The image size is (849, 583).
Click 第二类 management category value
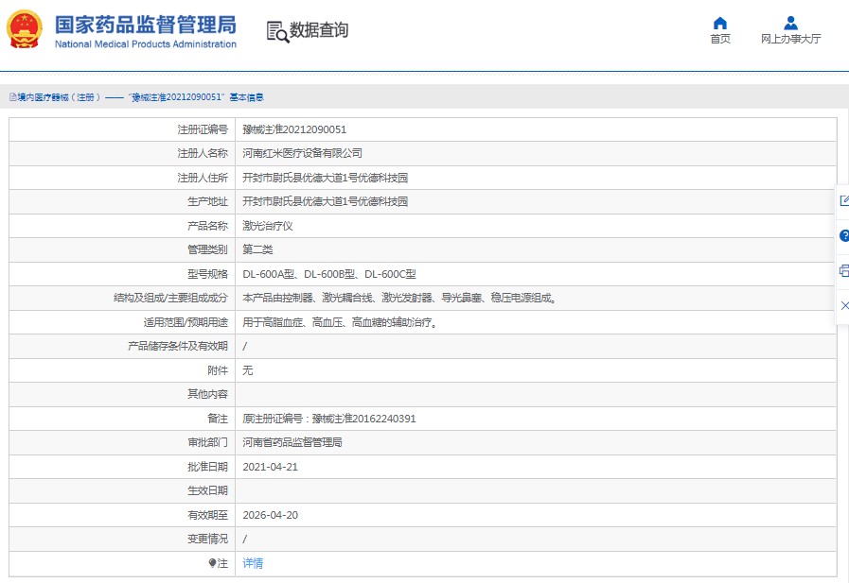coord(257,249)
